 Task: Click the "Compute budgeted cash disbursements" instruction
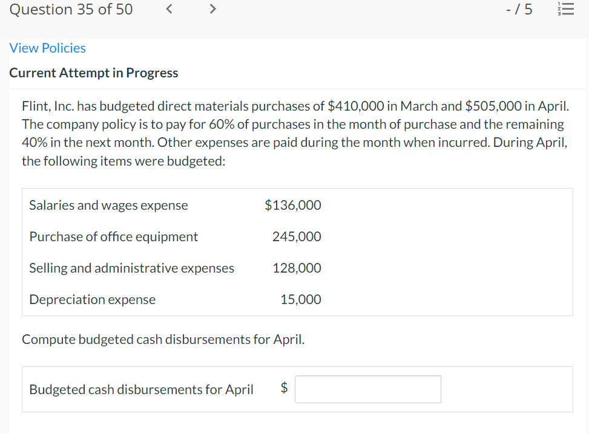click(x=163, y=340)
